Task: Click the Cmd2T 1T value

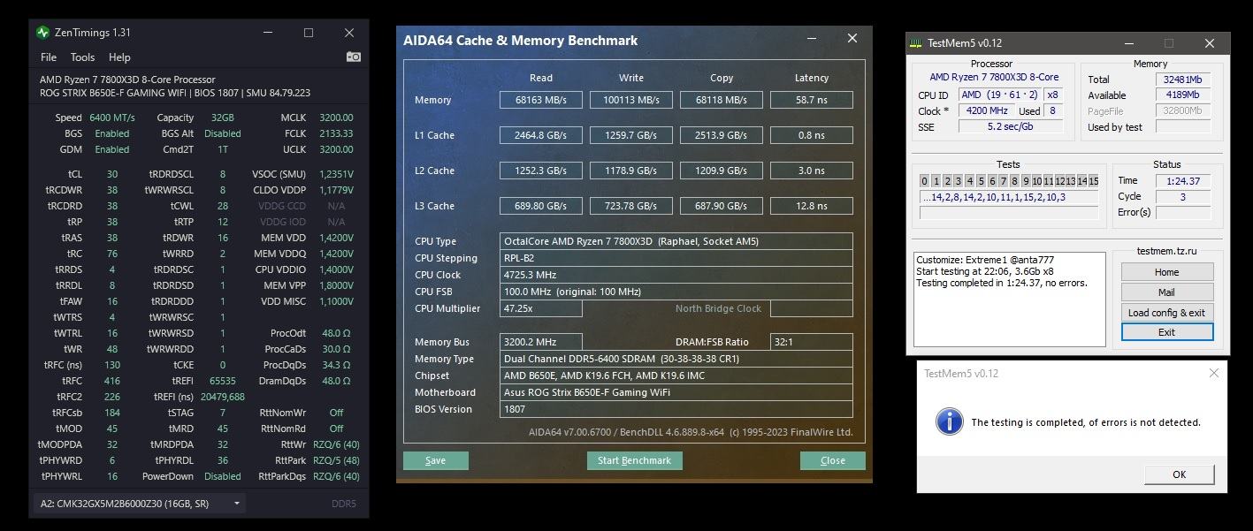Action: pyautogui.click(x=223, y=149)
